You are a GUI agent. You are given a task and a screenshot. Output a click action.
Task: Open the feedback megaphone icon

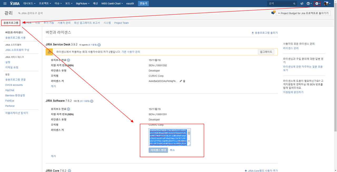[302, 4]
